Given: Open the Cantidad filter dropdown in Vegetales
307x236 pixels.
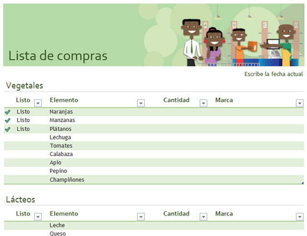Looking at the screenshot, I should [203, 103].
